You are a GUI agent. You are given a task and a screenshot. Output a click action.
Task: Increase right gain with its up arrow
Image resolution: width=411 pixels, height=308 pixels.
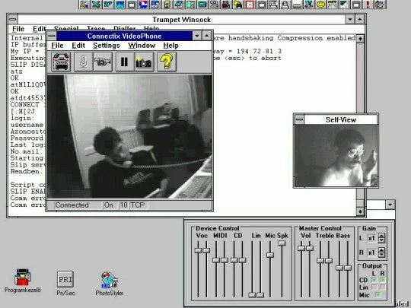pyautogui.click(x=381, y=250)
